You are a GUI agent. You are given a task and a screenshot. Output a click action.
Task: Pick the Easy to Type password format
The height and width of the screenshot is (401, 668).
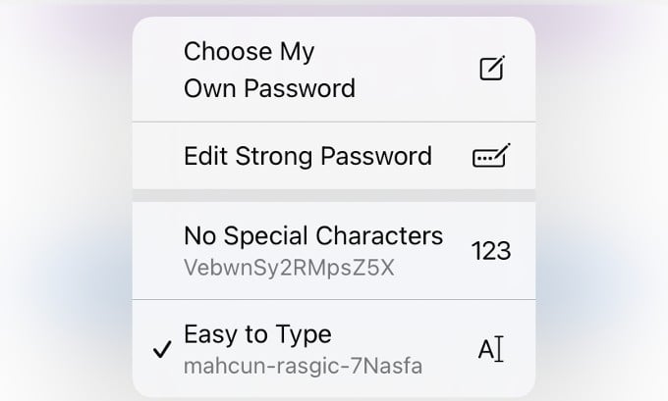[x=334, y=349]
